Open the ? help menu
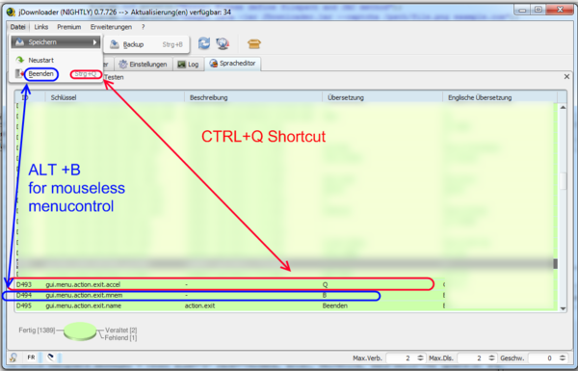 pyautogui.click(x=143, y=27)
